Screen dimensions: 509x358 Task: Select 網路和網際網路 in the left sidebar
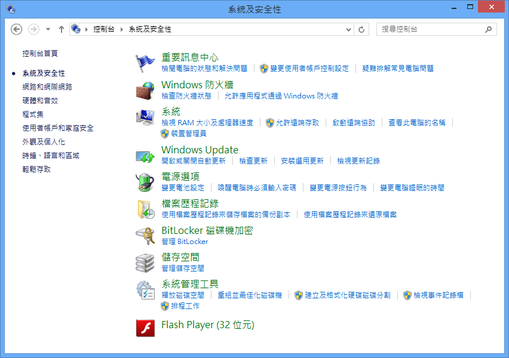point(47,87)
